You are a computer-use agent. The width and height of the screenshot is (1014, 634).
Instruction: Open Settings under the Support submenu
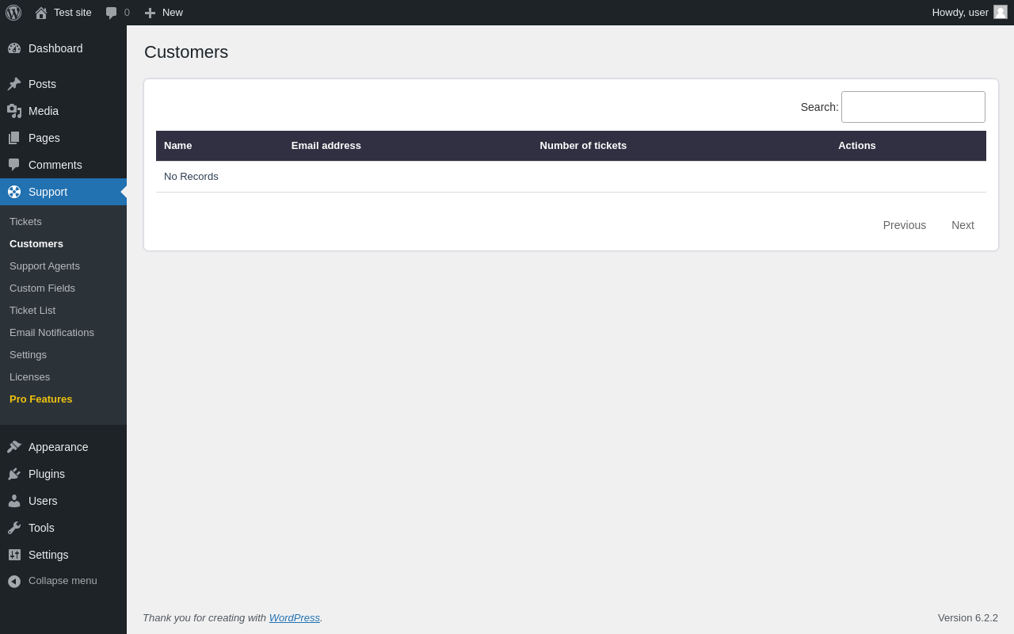coord(28,355)
